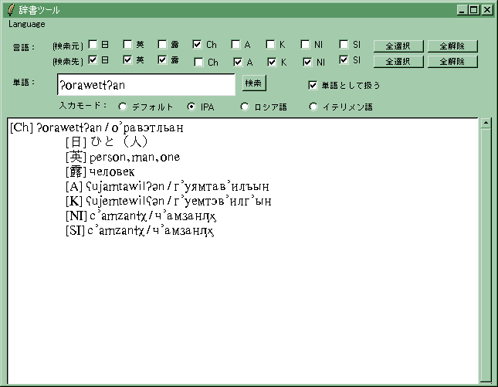The width and height of the screenshot is (498, 387).
Task: Check target language Ch checkbox
Action: [x=198, y=62]
